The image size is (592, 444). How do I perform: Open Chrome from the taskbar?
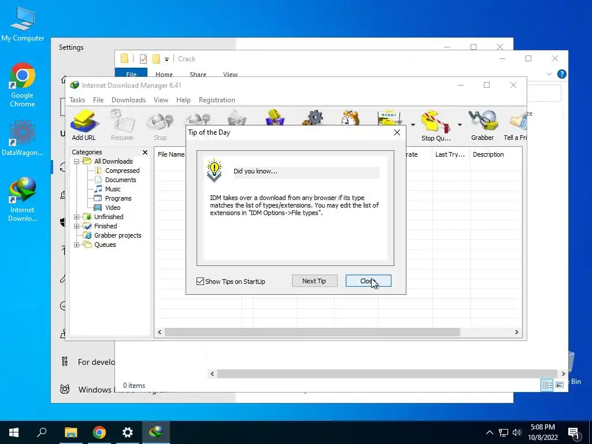tap(99, 432)
